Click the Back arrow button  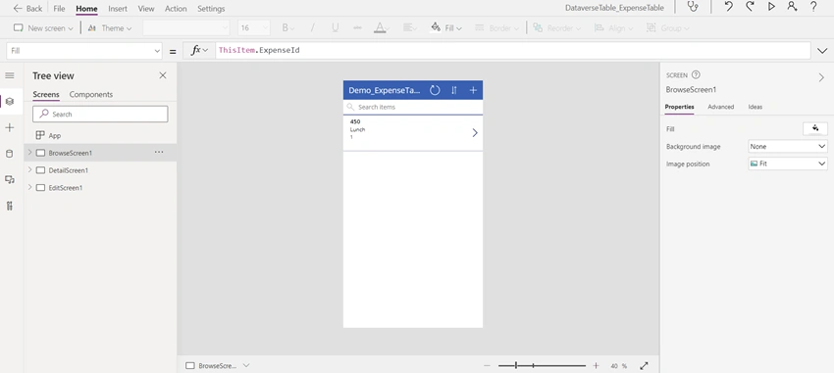pos(27,9)
